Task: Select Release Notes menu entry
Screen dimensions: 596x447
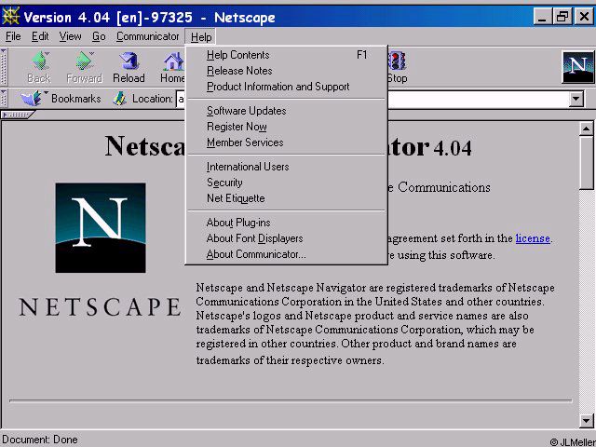Action: coord(286,71)
